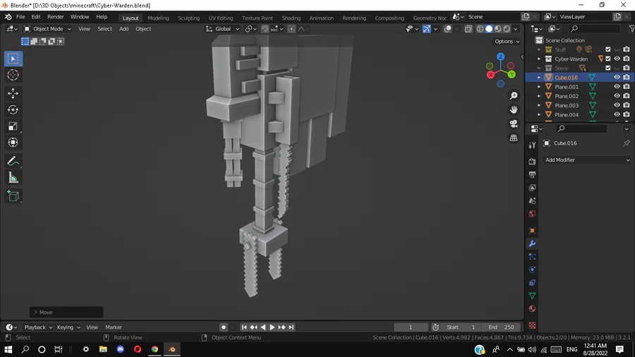The height and width of the screenshot is (357, 635).
Task: Activate the 3D Cursor tool
Action: pos(13,75)
